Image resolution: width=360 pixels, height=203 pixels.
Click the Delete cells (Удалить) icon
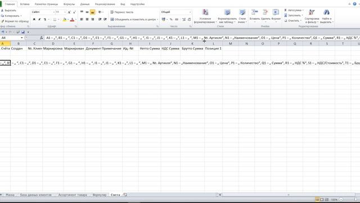[265, 12]
